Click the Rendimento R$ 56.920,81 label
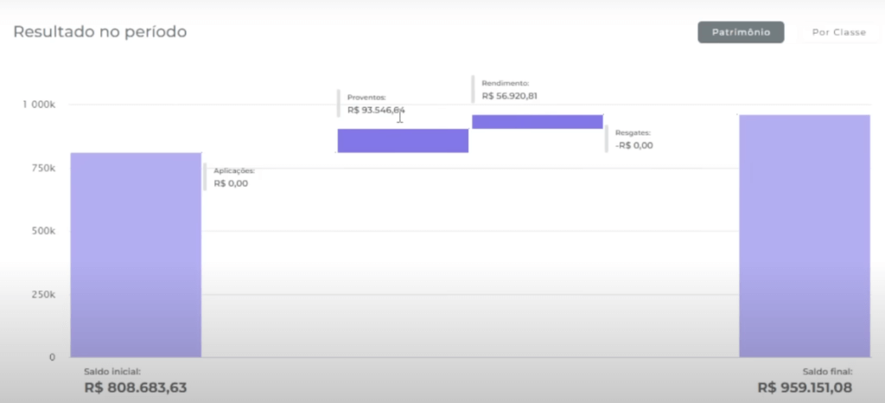Image resolution: width=885 pixels, height=403 pixels. (x=509, y=96)
